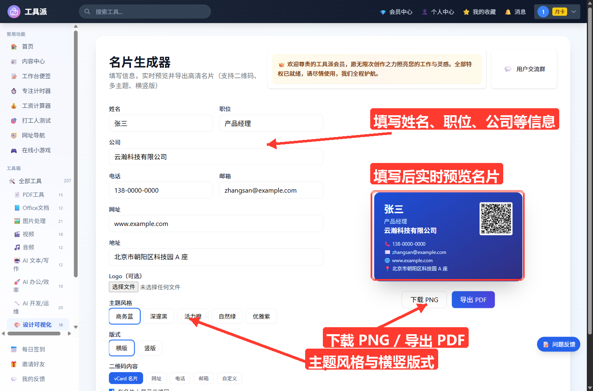Choose the 竖版 layout option

[150, 348]
